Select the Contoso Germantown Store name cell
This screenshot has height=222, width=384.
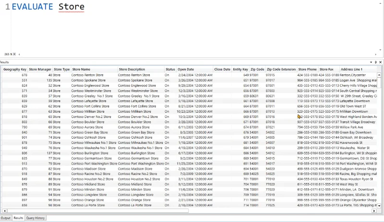pyautogui.click(x=94, y=158)
